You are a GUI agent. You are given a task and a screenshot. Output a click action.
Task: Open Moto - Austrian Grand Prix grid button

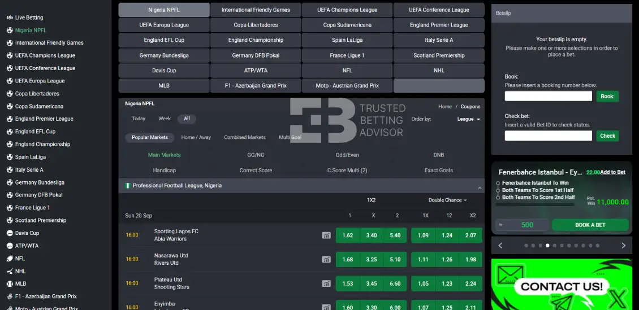[x=347, y=86]
